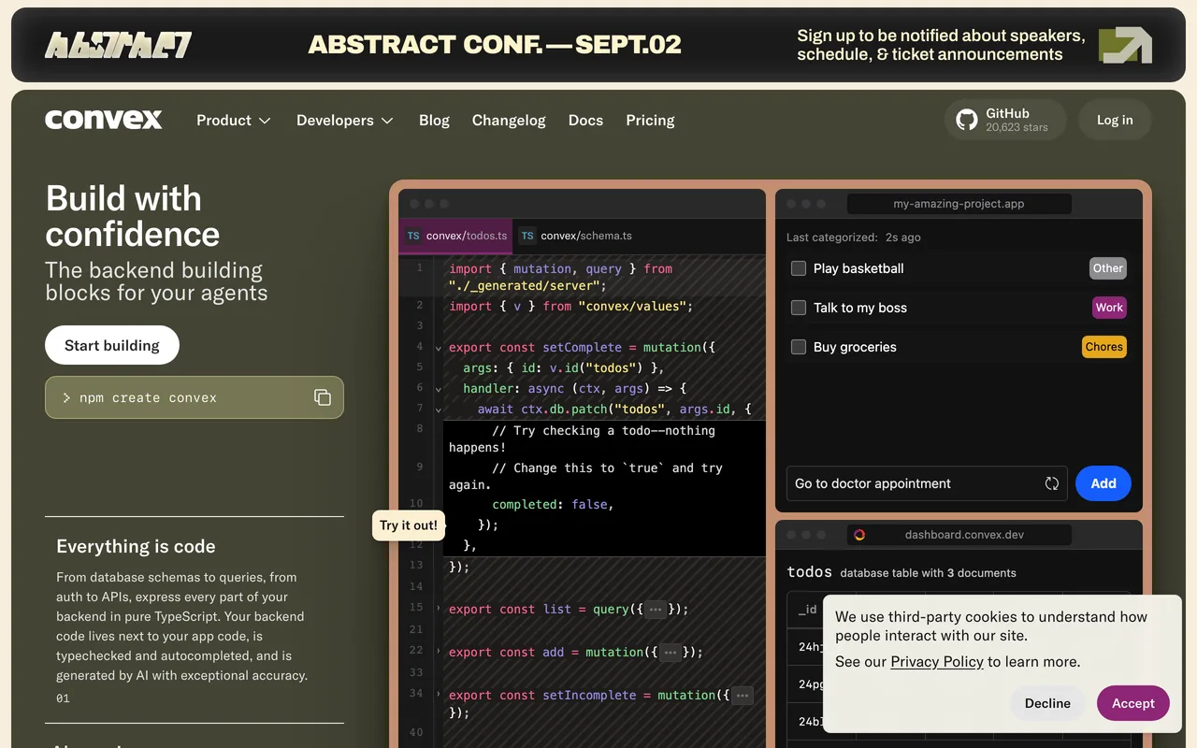Click the Log in button

tap(1115, 120)
